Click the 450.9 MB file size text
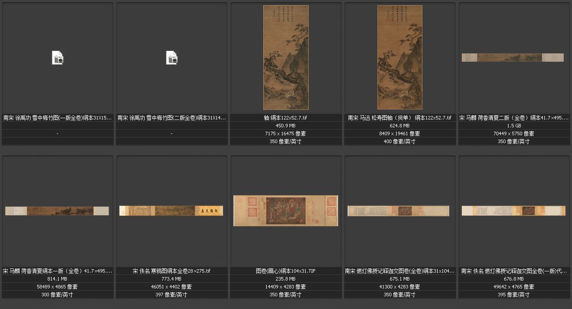Image resolution: width=572 pixels, height=309 pixels. coord(286,126)
